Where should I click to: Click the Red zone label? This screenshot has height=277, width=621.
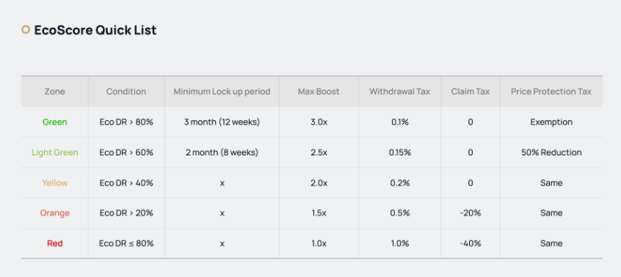54,243
